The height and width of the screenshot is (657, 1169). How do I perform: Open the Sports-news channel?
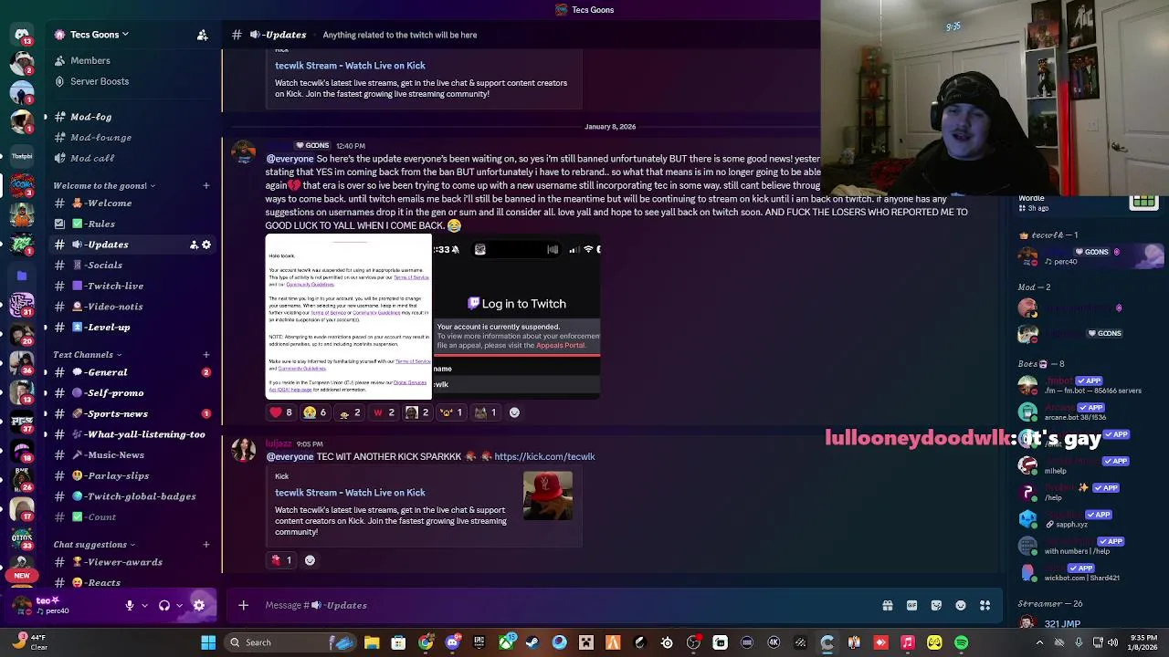click(x=132, y=413)
